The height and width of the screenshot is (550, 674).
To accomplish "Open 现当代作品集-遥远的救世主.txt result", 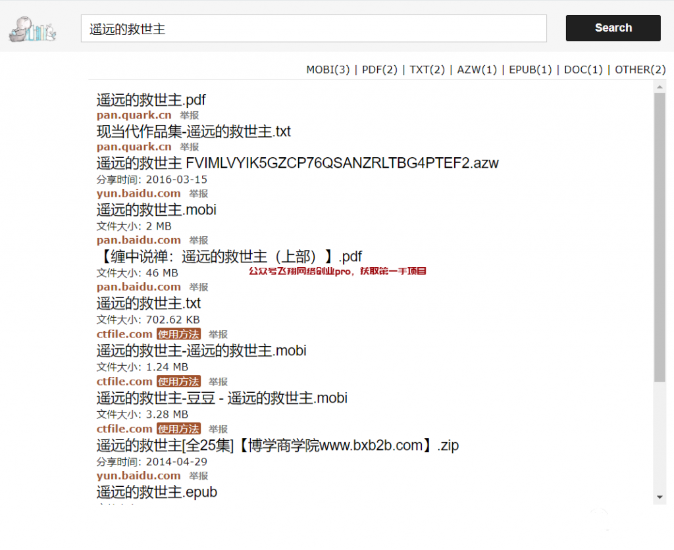I will tap(194, 132).
